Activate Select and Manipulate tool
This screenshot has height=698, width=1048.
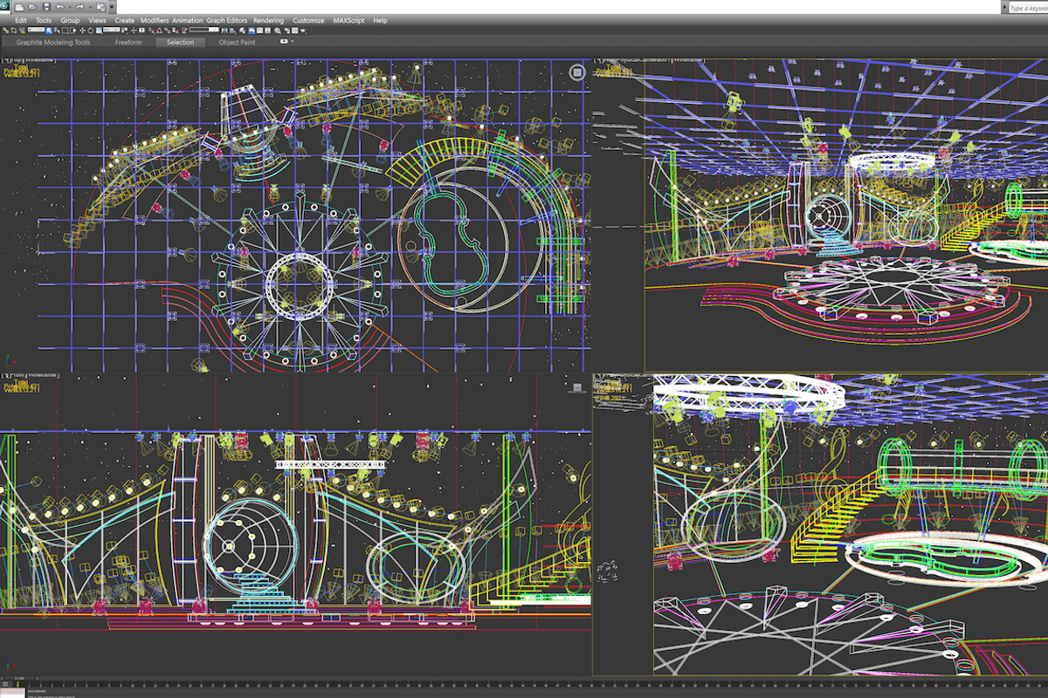(134, 30)
